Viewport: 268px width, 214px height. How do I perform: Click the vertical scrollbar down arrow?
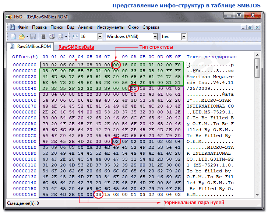(258, 195)
